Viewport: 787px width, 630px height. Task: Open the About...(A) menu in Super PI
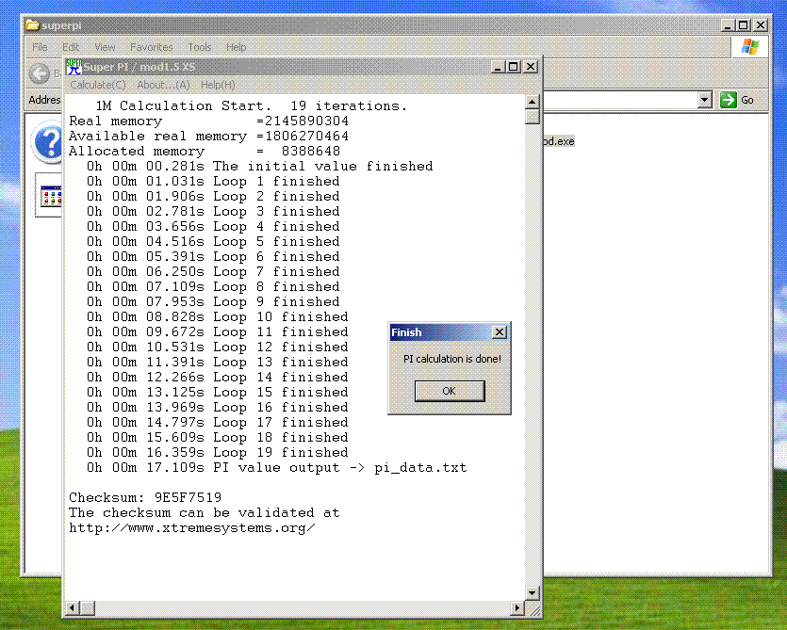click(x=163, y=85)
